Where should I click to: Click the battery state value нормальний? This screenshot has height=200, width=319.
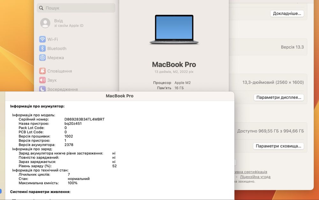click(x=79, y=179)
